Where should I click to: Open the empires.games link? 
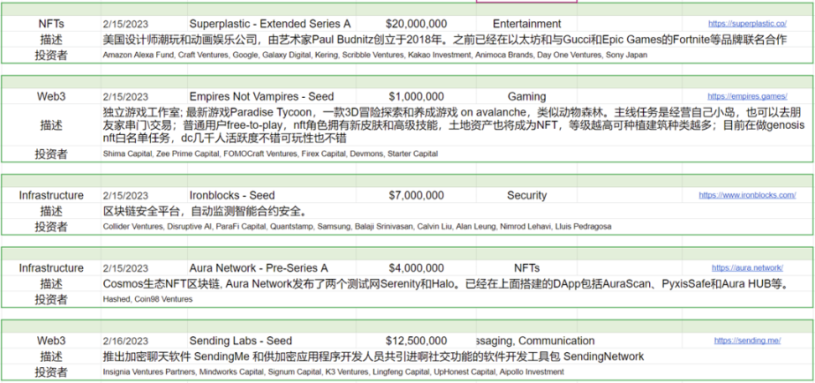coord(747,96)
